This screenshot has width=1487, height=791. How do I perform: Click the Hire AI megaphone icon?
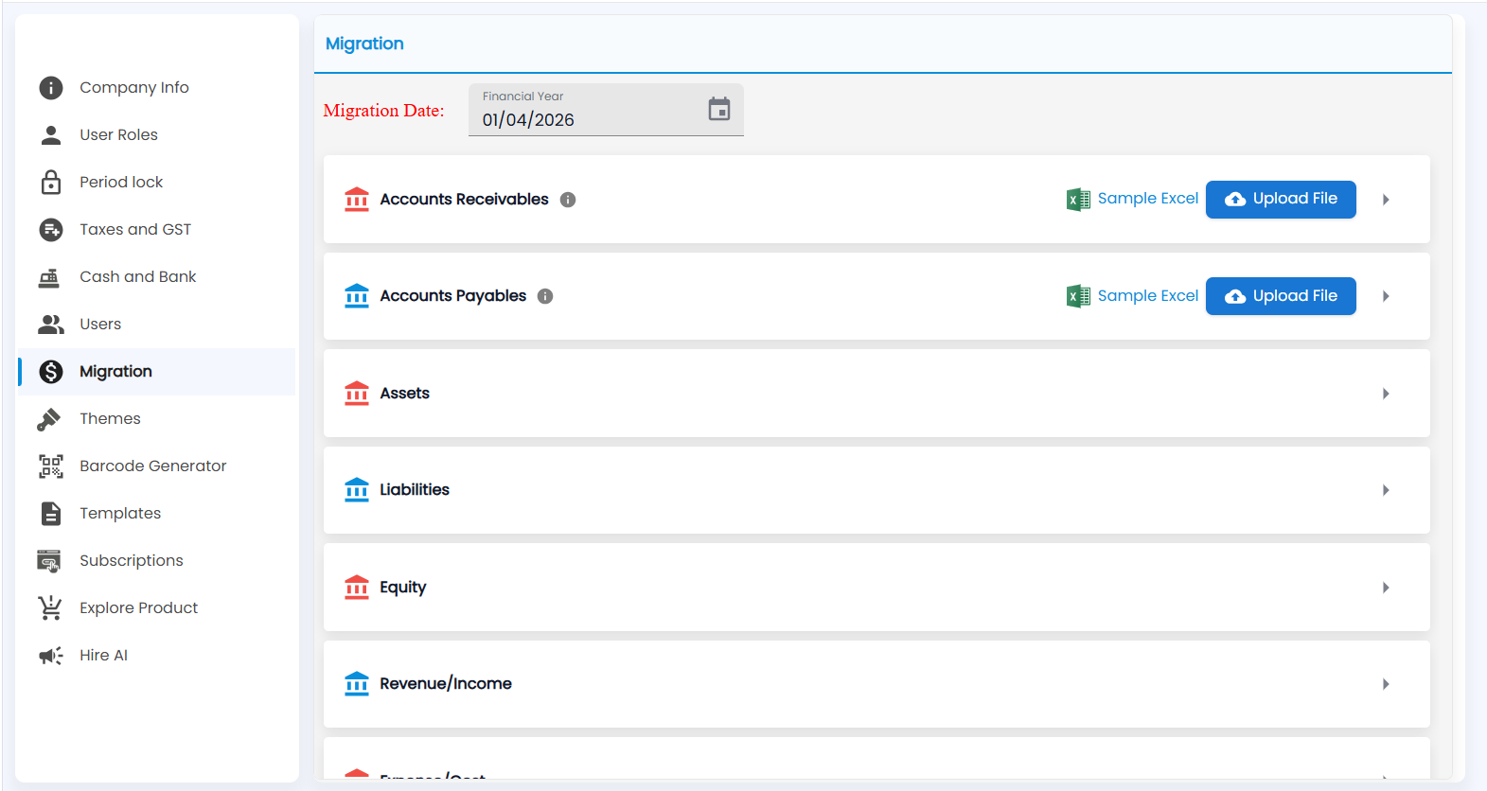coord(51,656)
